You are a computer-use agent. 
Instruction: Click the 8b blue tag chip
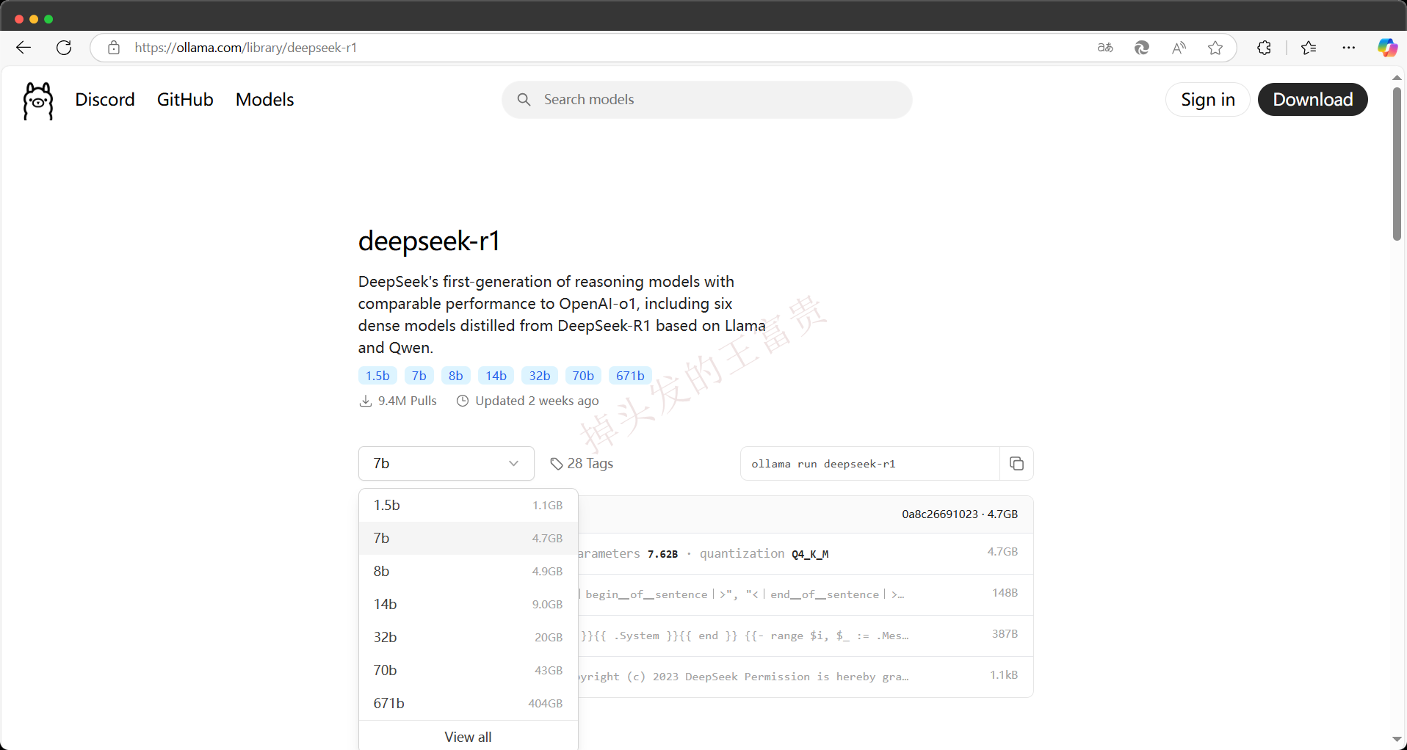tap(456, 376)
